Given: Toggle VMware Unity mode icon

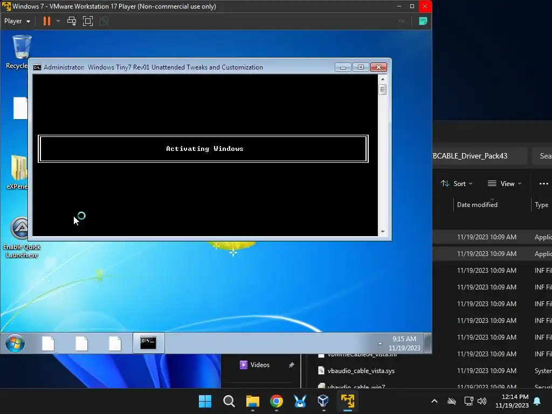Looking at the screenshot, I should (x=104, y=21).
